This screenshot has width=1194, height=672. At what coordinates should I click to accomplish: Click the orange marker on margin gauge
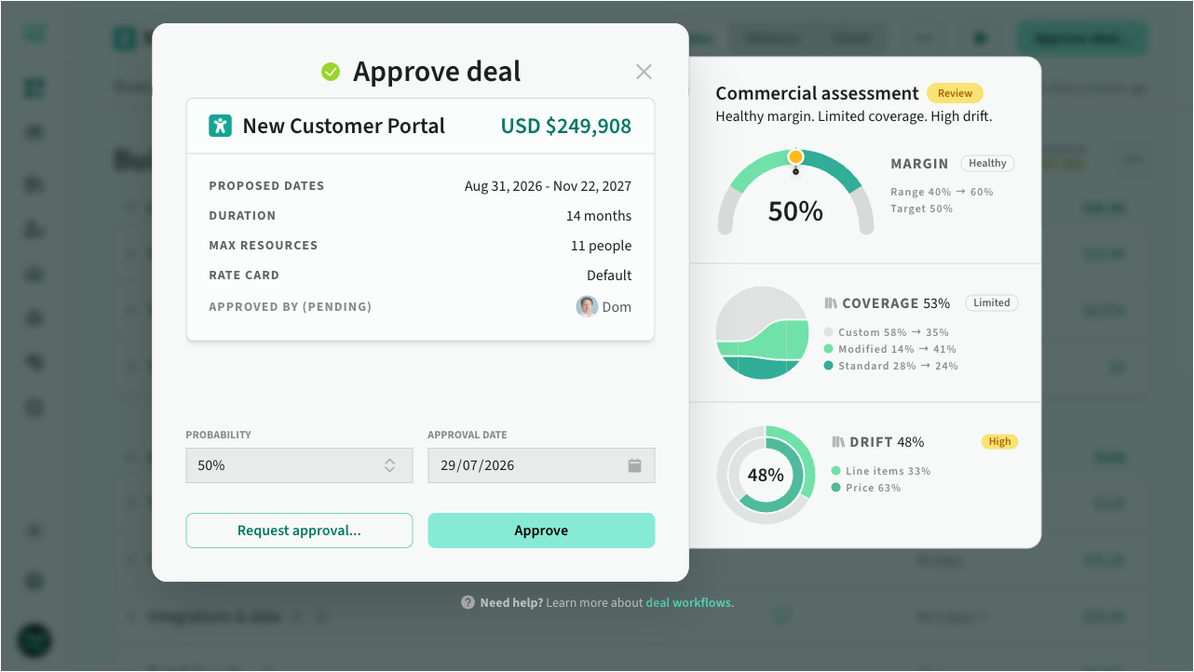point(795,156)
